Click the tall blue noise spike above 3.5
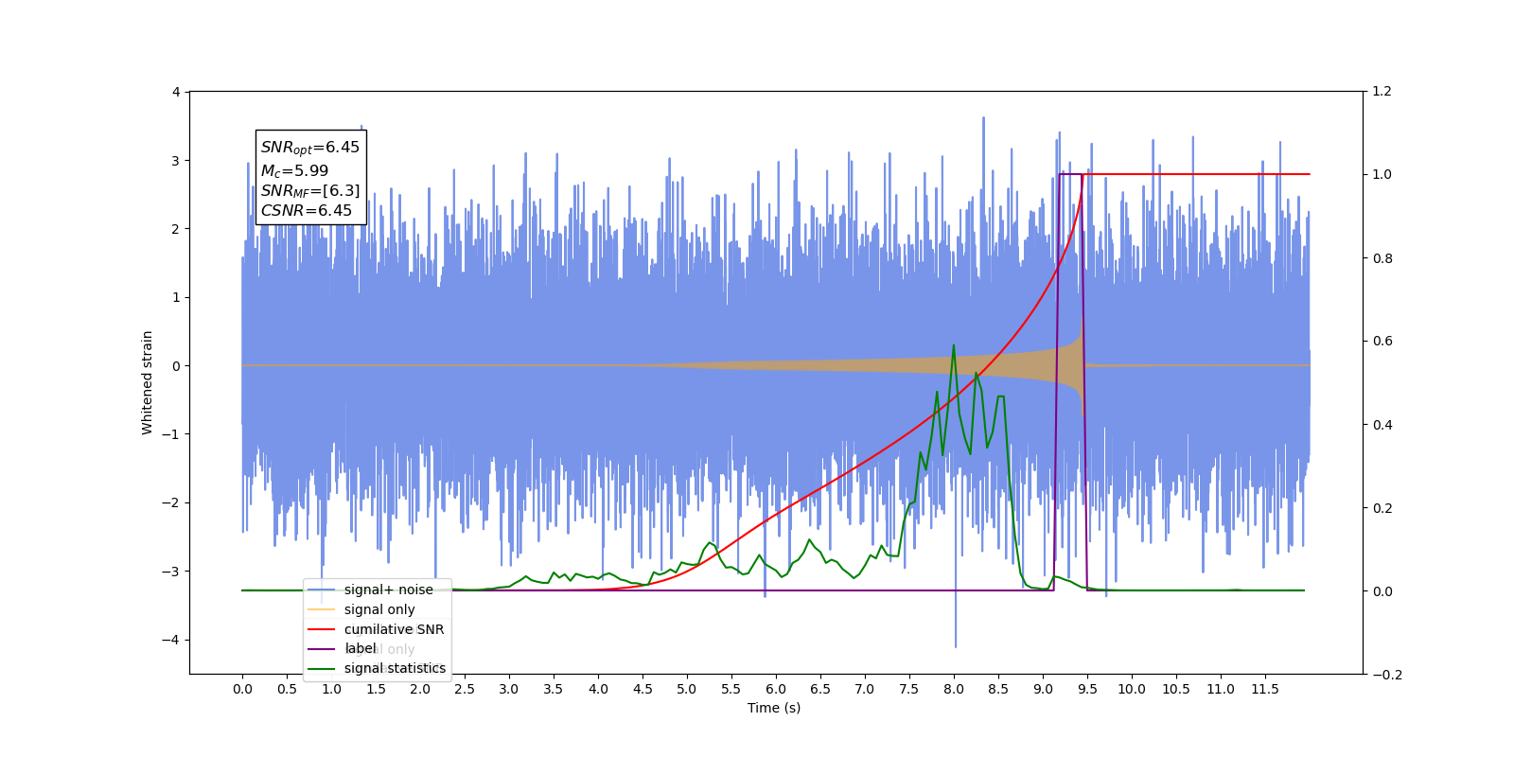This screenshot has width=1514, height=757. (x=983, y=120)
